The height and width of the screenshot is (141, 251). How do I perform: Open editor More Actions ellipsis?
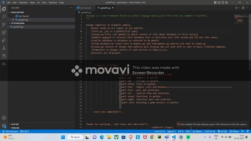247,8
